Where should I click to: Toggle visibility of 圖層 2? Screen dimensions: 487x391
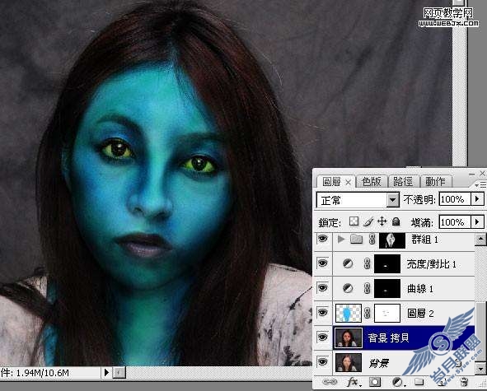pyautogui.click(x=323, y=313)
